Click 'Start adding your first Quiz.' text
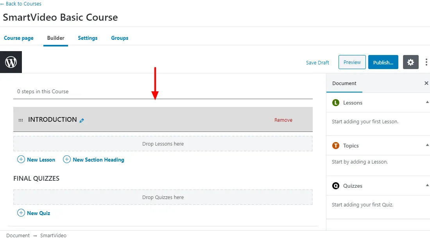This screenshot has height=240, width=430. [x=362, y=205]
